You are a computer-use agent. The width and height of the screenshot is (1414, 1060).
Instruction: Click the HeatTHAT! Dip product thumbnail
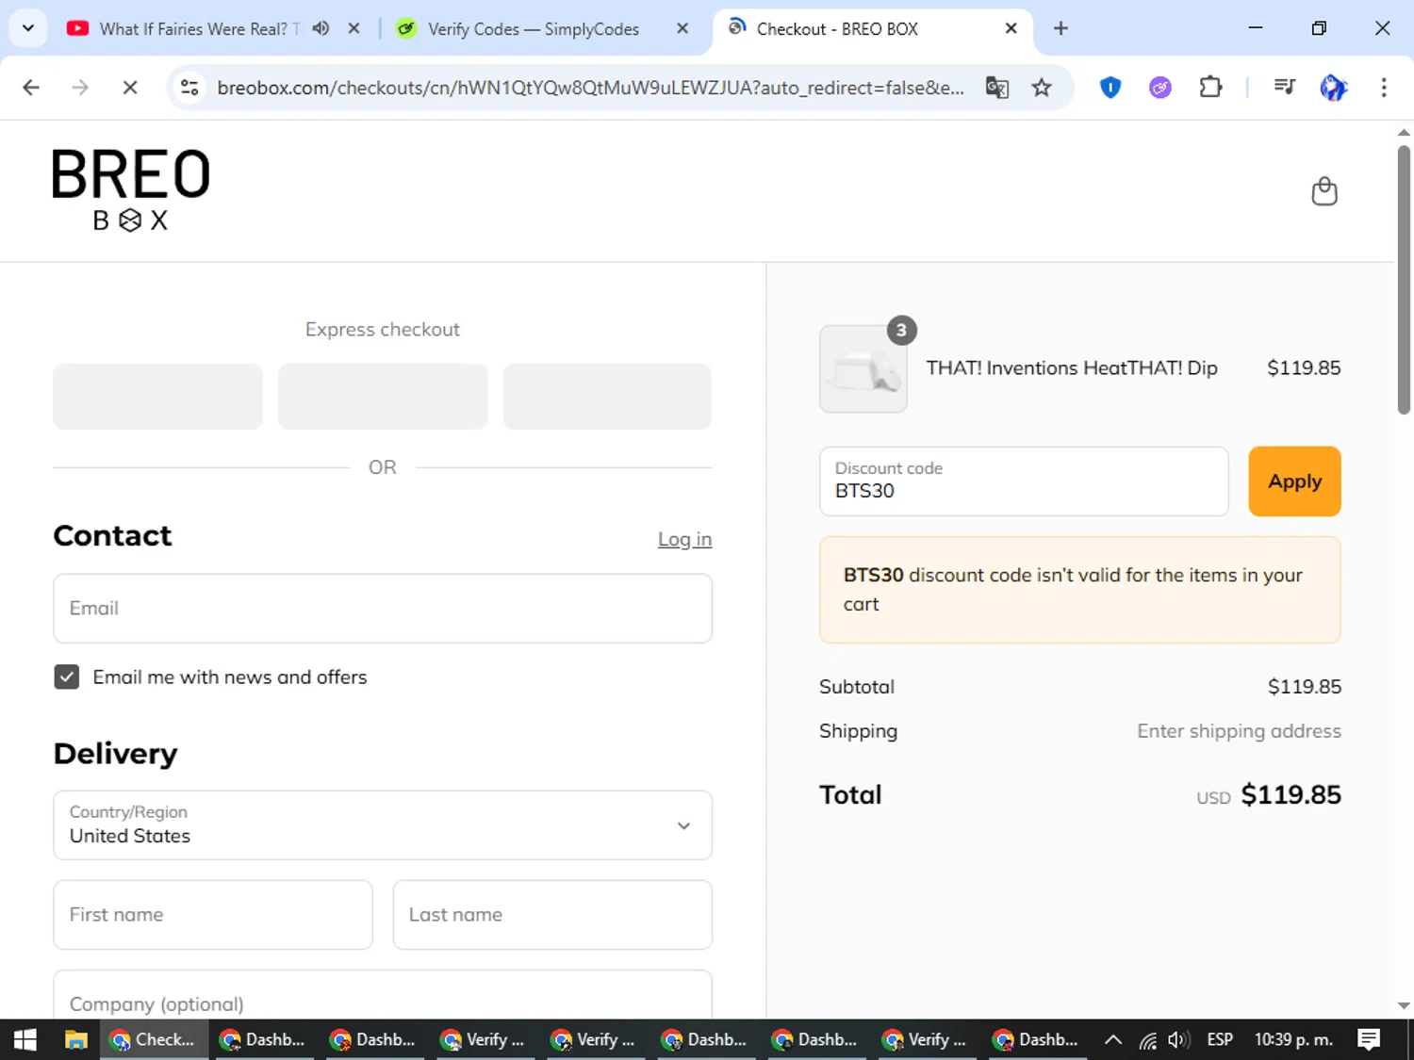tap(863, 369)
